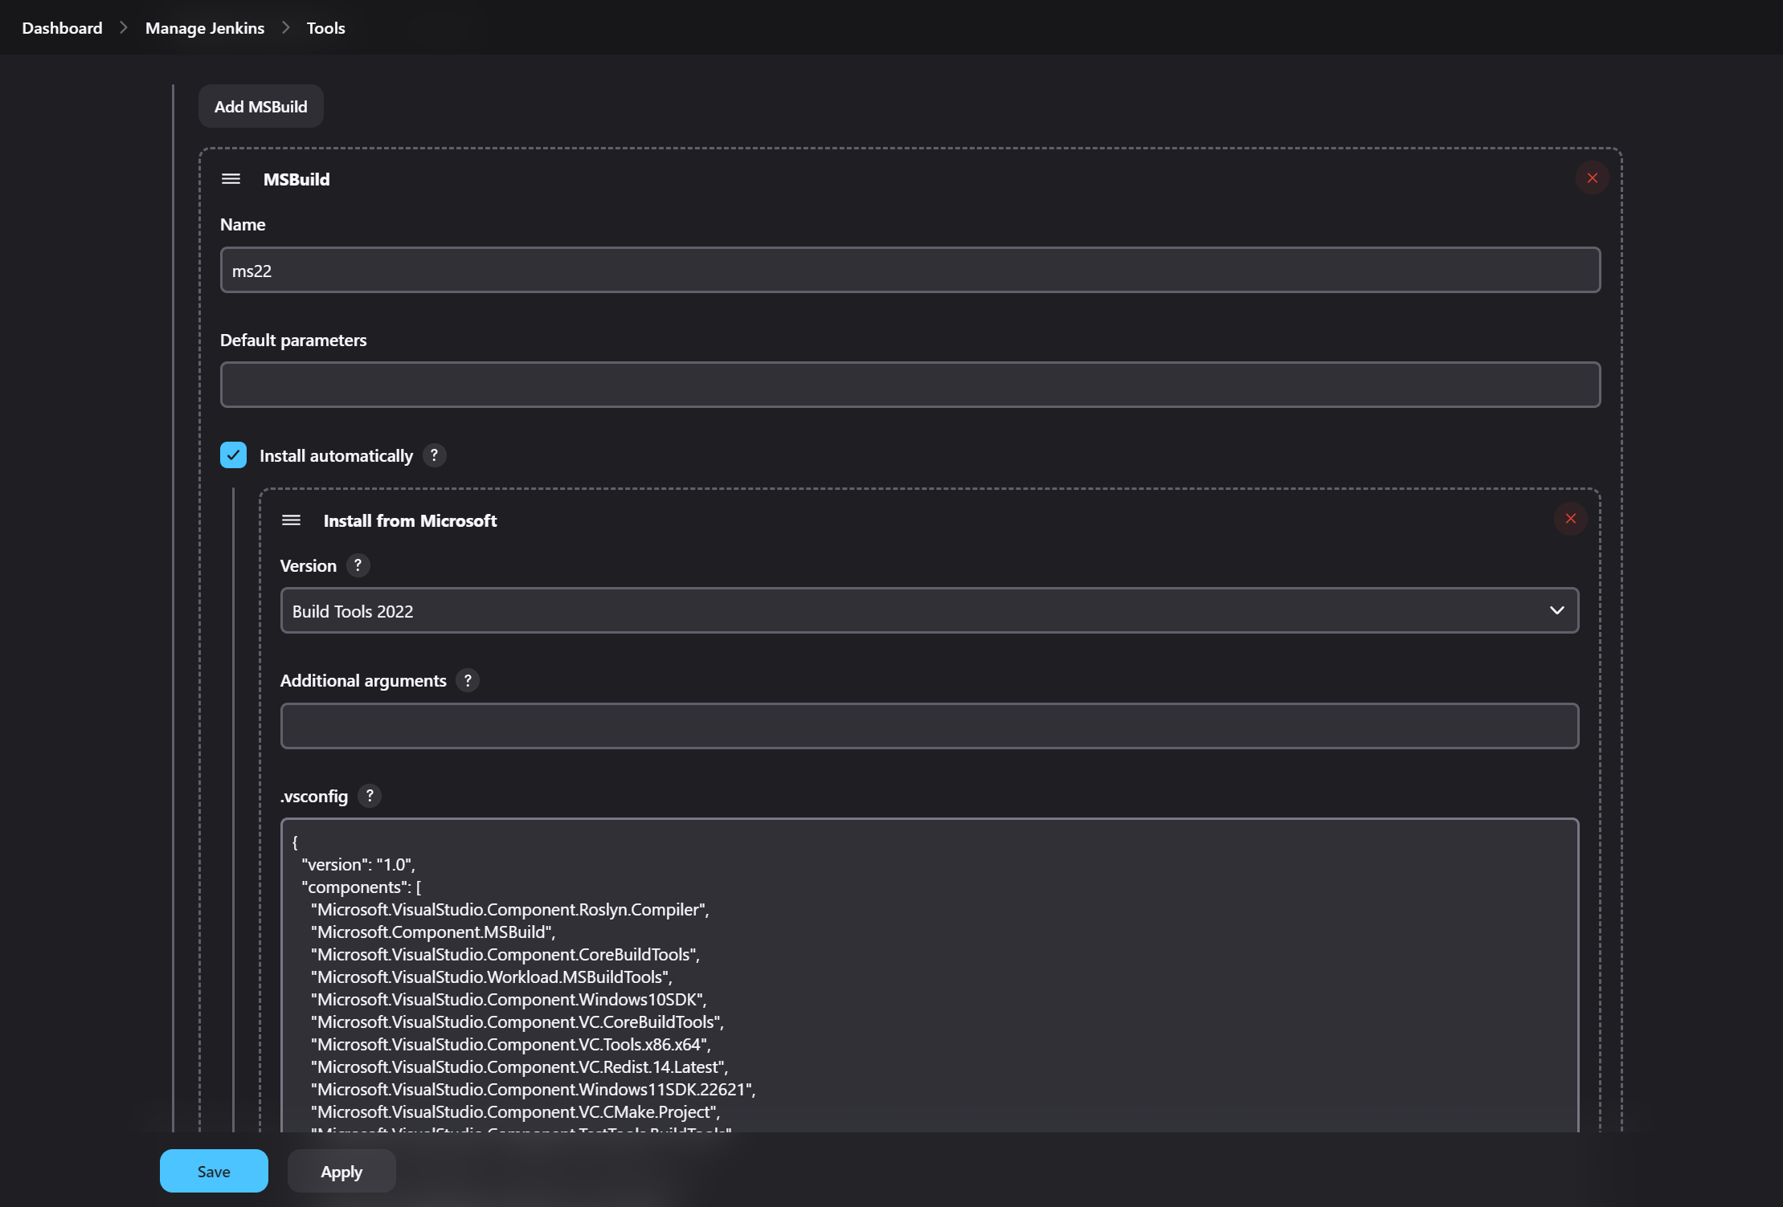Uncheck Install automatically checkbox
The image size is (1783, 1207).
(233, 455)
